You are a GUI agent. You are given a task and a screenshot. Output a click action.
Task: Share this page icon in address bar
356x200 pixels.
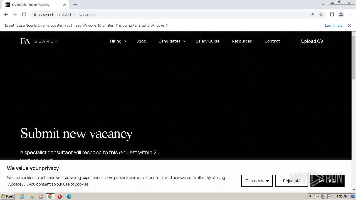pos(312,14)
